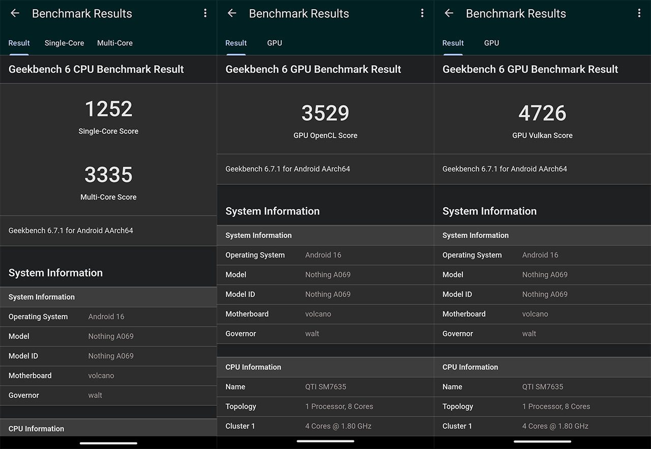Click the 3335 Multi-Core score value
This screenshot has width=651, height=449.
(108, 175)
